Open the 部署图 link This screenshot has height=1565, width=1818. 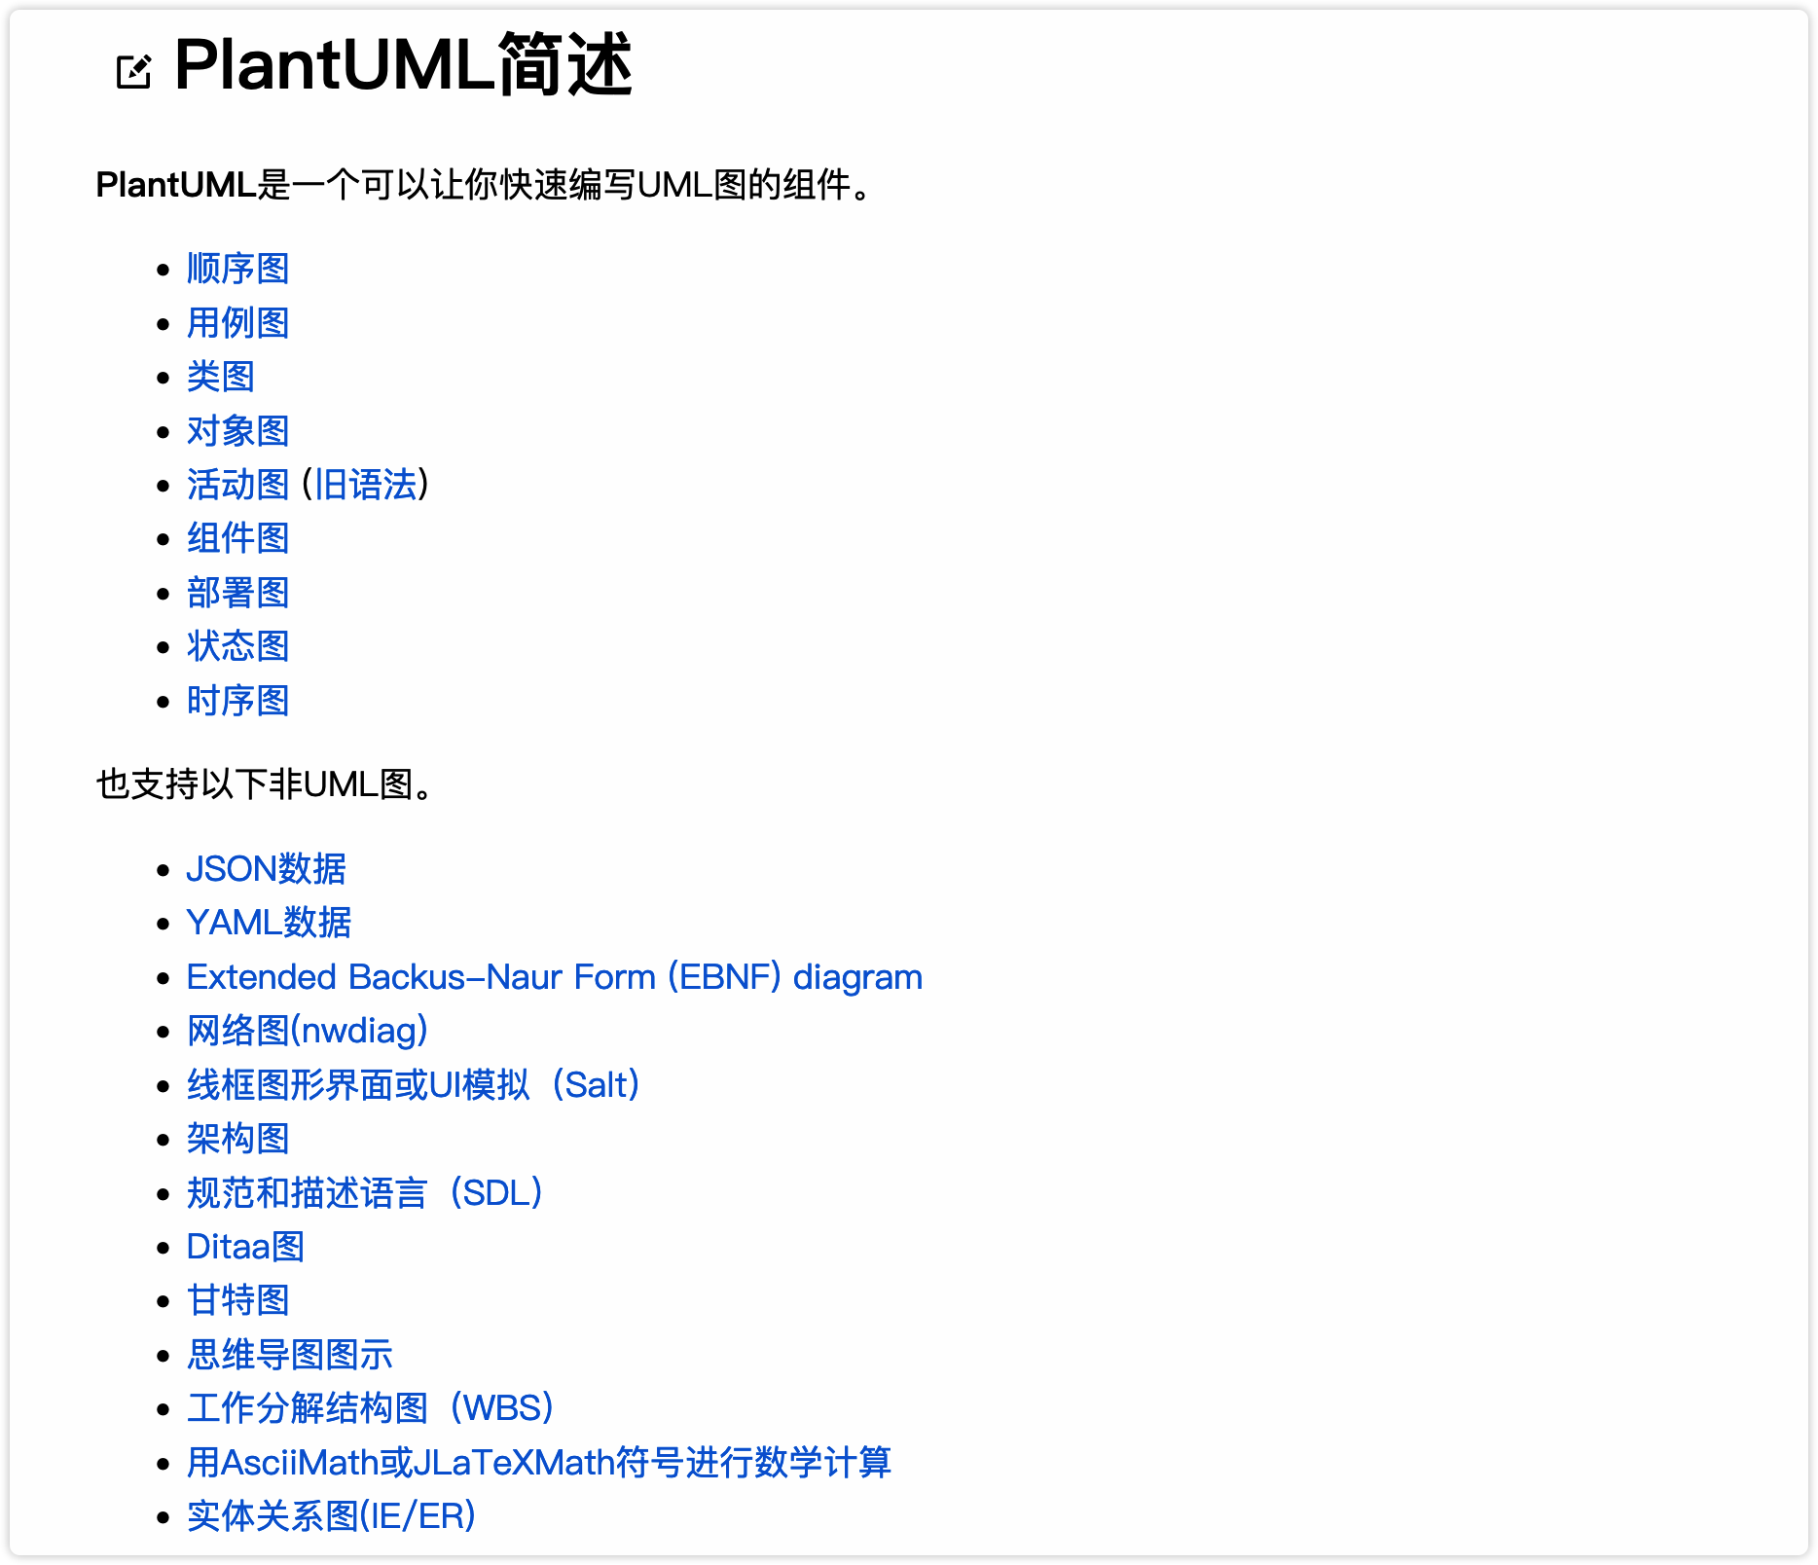click(x=238, y=593)
